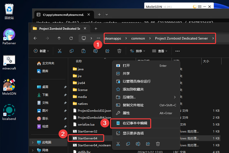Open the 排序 sort dropdown
The width and height of the screenshot is (229, 153).
pos(137,51)
